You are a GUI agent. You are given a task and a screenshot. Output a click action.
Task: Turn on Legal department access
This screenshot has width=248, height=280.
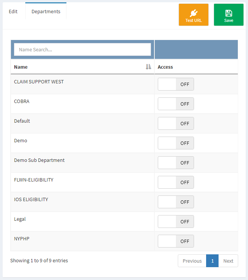point(176,222)
